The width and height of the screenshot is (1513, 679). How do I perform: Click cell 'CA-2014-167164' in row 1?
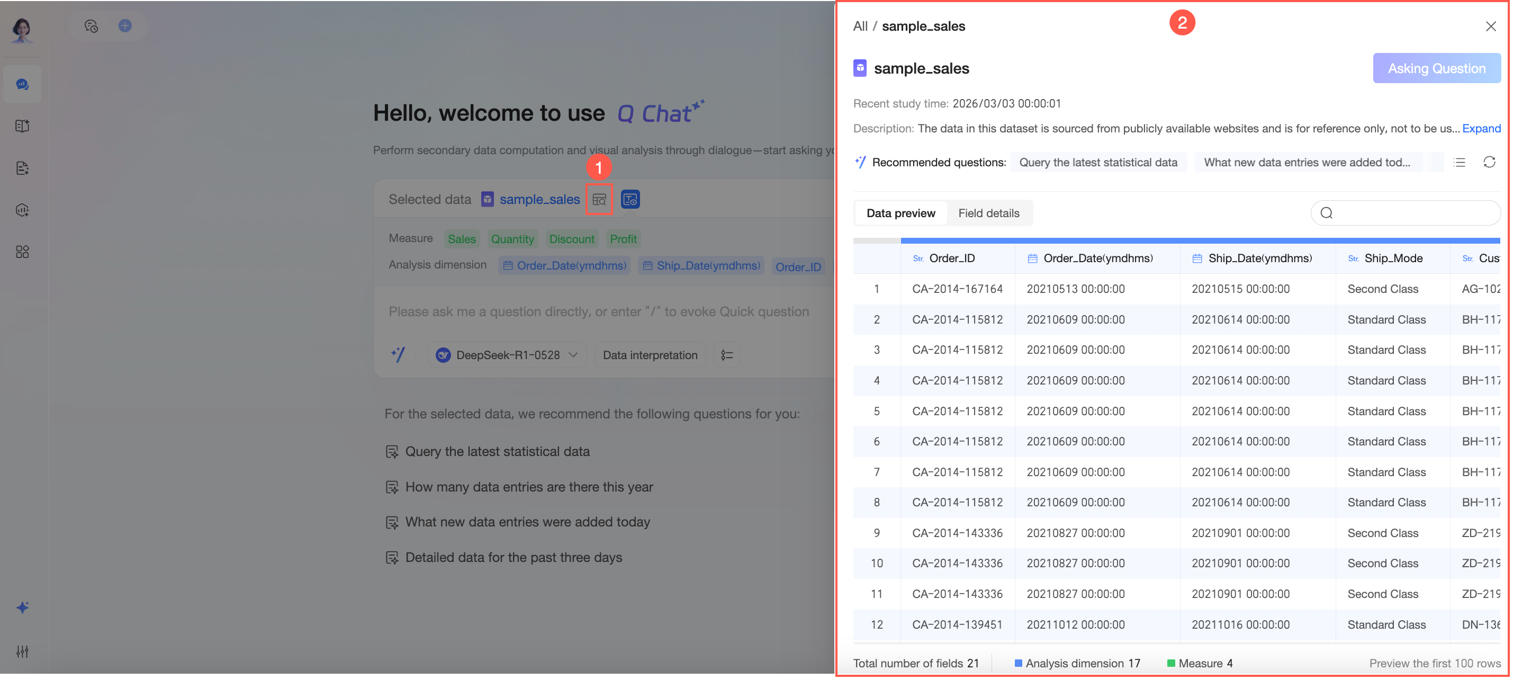coord(957,289)
